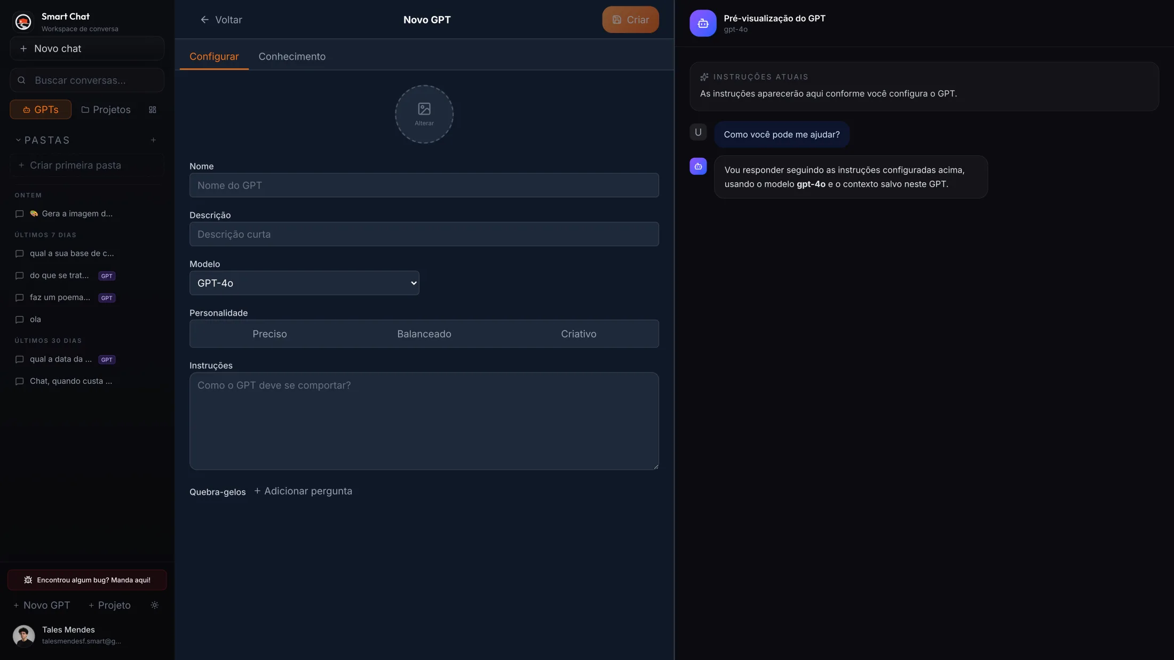Set personality to Balanceado on the selector
This screenshot has width=1174, height=660.
point(424,334)
